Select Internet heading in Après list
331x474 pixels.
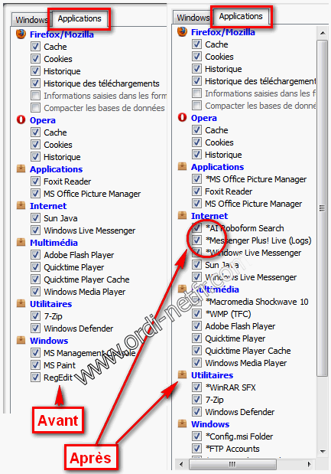(x=209, y=216)
